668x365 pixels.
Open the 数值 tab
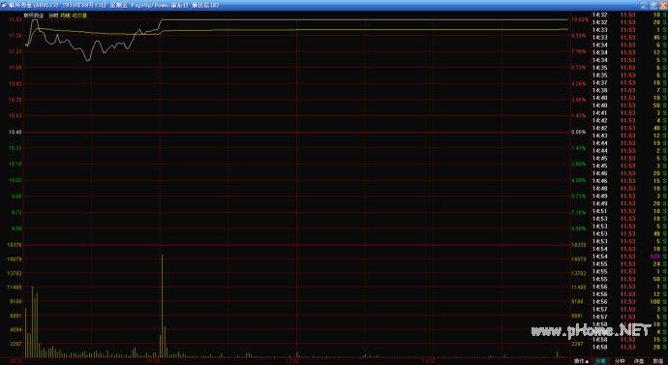[x=658, y=361]
